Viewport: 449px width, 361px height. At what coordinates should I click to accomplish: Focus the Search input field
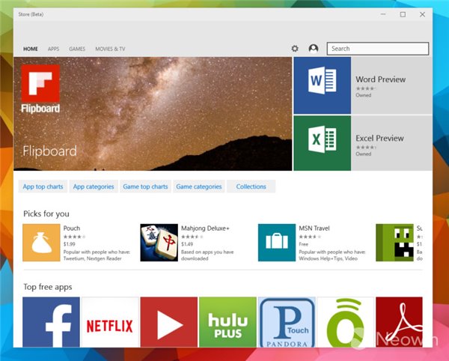click(x=378, y=49)
